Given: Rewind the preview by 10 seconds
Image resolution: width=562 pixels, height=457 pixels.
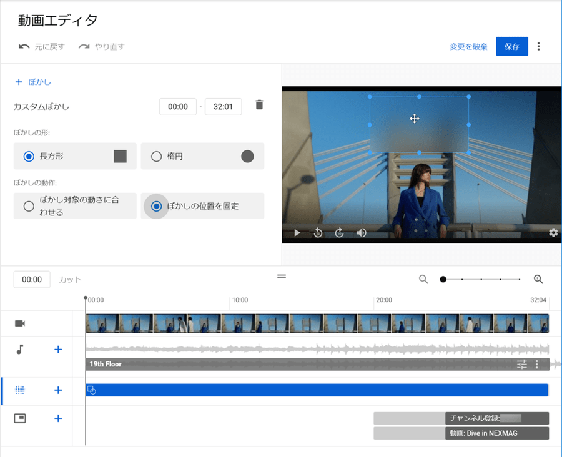Looking at the screenshot, I should click(x=318, y=233).
